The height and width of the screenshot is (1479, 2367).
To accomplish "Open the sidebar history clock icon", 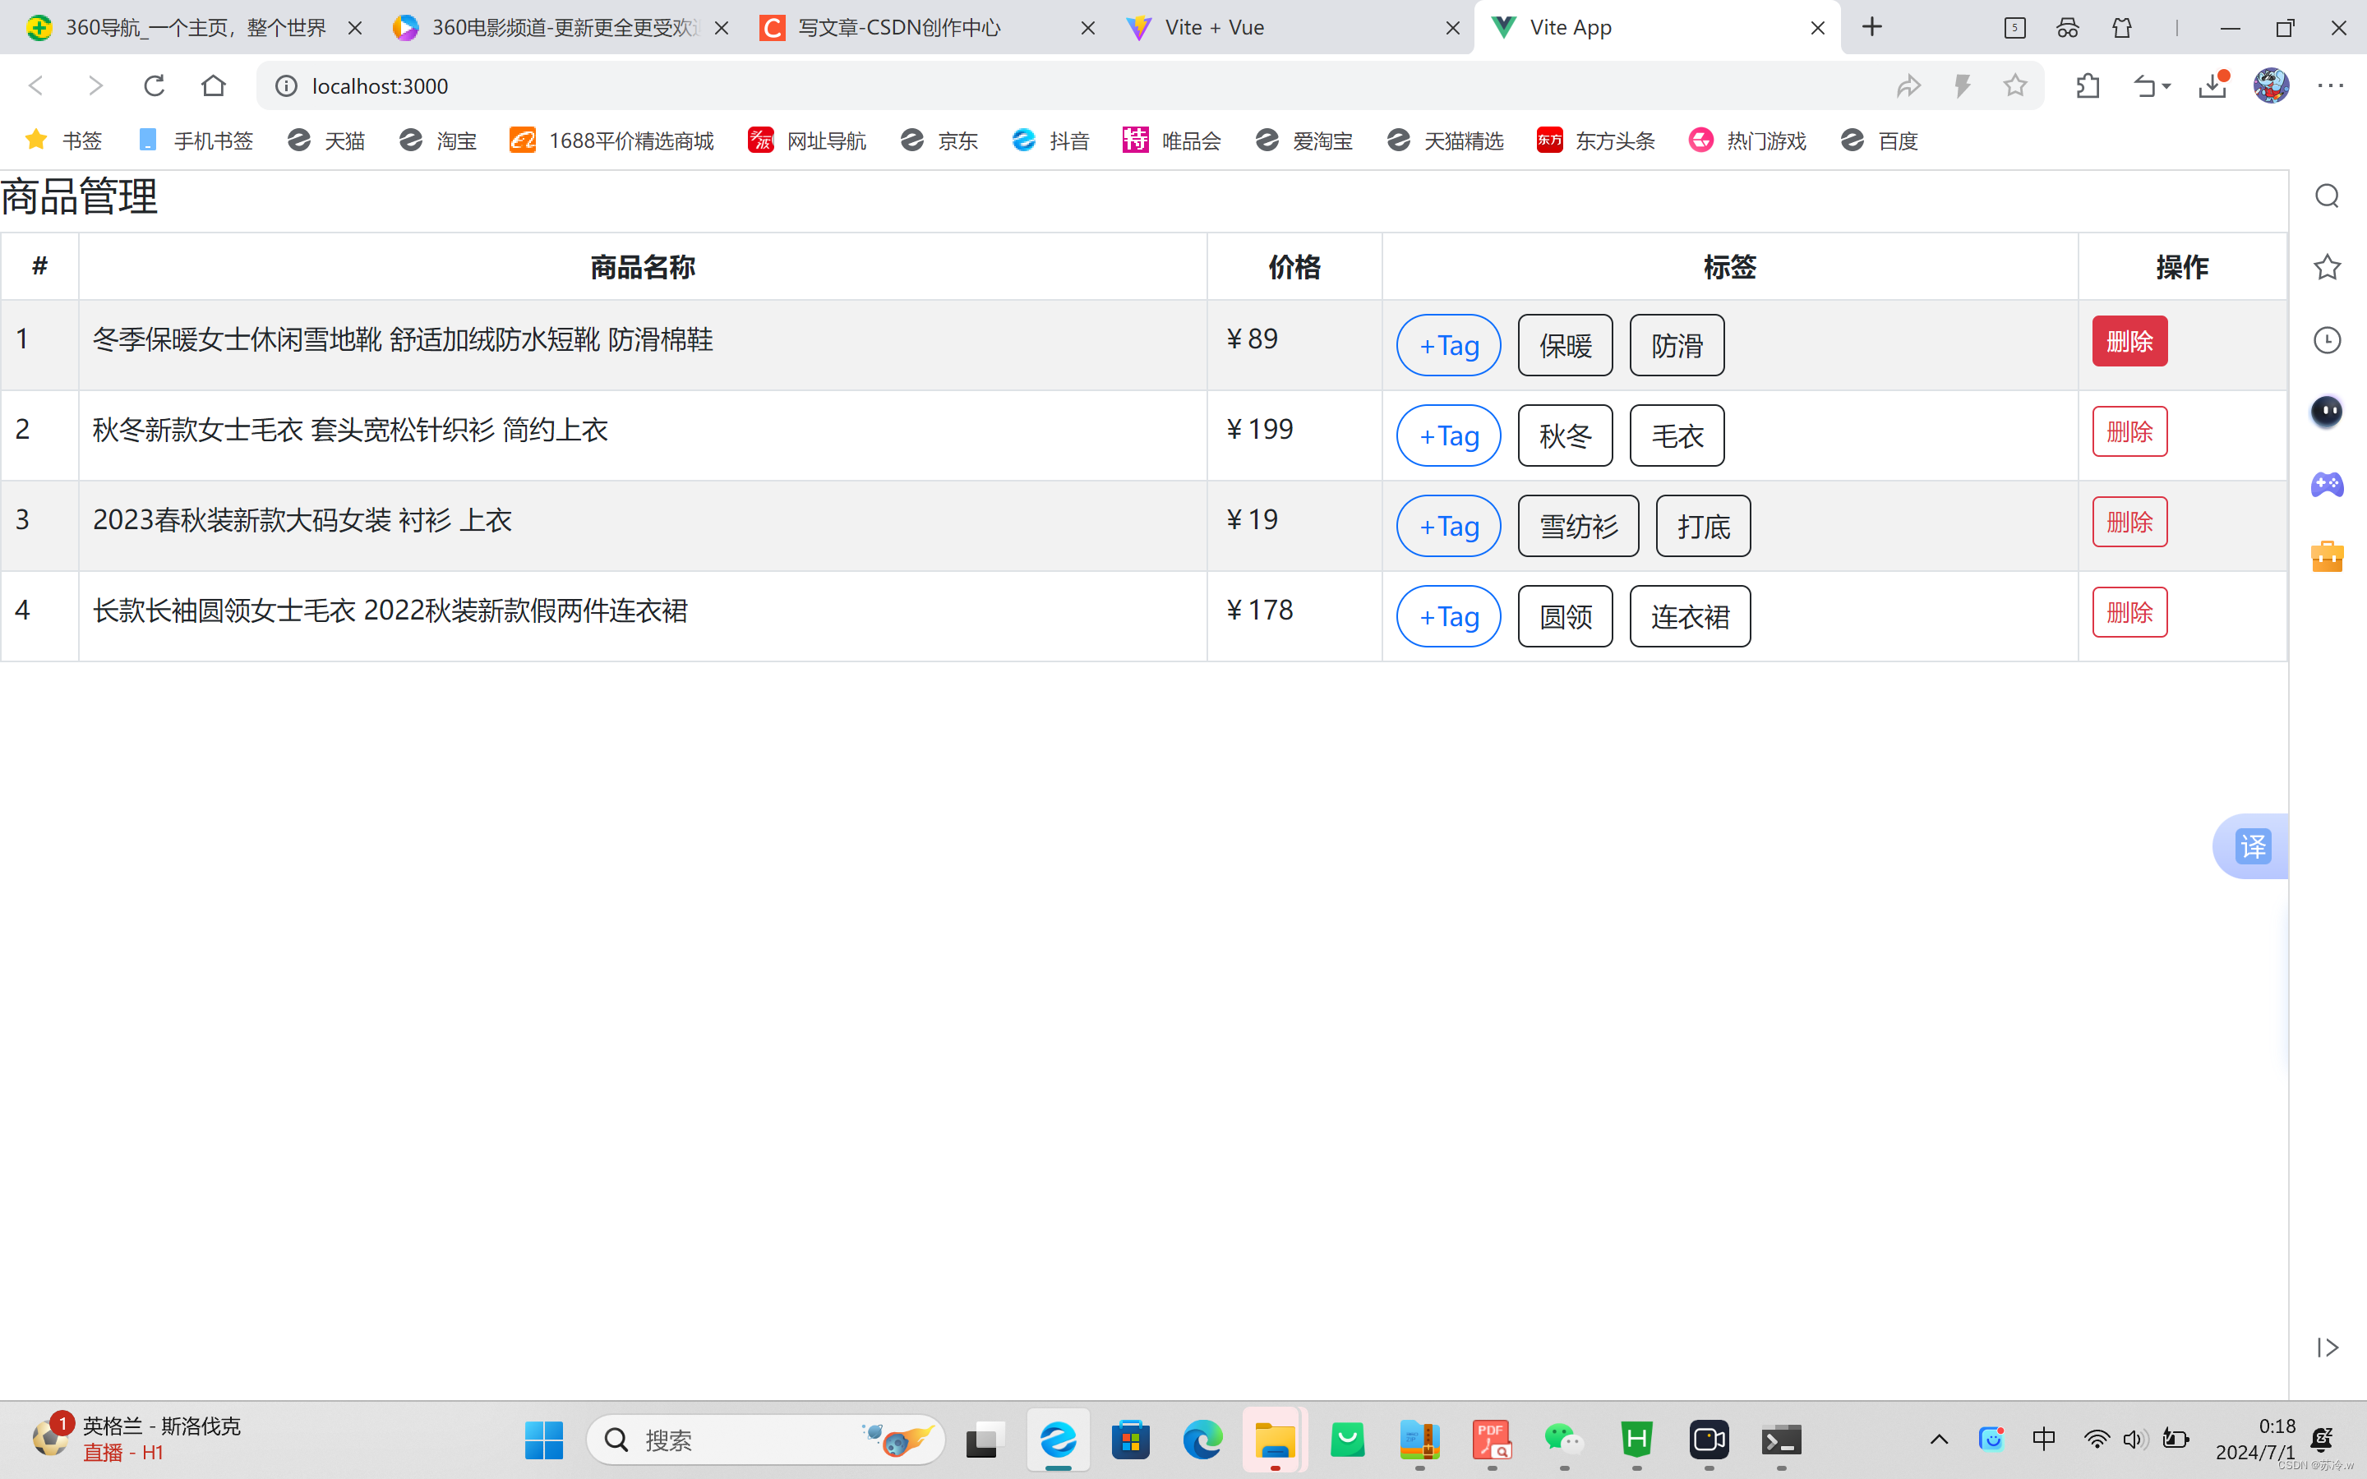I will [2327, 340].
